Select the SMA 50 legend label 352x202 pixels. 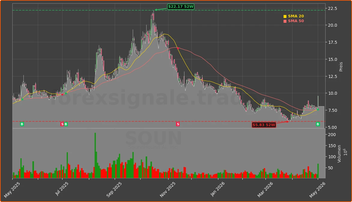pyautogui.click(x=296, y=21)
